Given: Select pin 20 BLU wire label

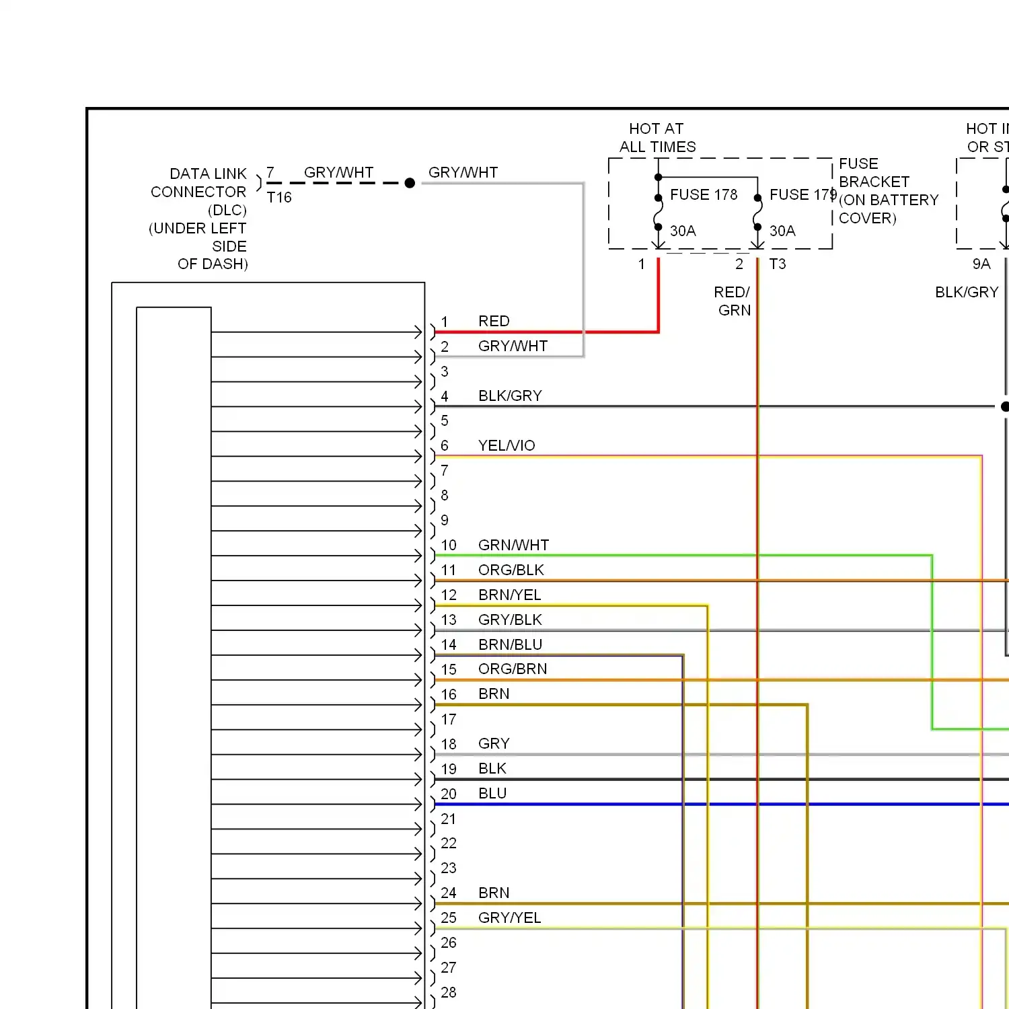Looking at the screenshot, I should click(492, 793).
